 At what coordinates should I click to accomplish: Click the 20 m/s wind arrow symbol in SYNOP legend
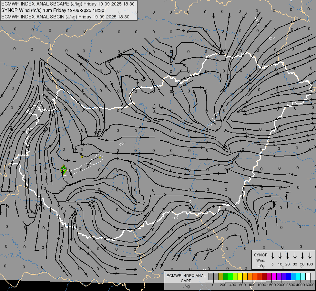click(x=287, y=256)
